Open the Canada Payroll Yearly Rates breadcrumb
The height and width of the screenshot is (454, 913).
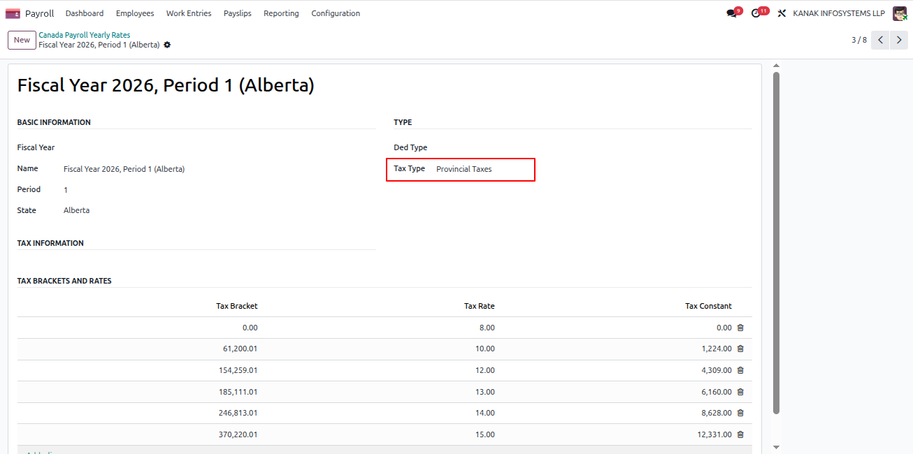(x=84, y=35)
